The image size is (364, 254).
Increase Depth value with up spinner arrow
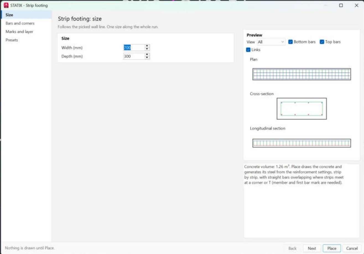147,55
